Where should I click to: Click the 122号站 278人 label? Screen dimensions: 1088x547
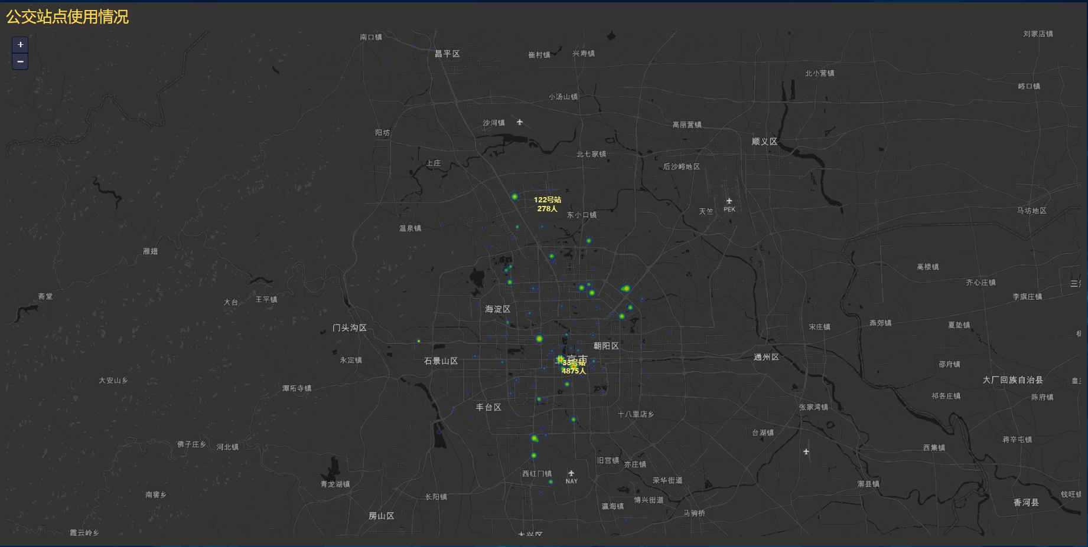[x=548, y=204]
